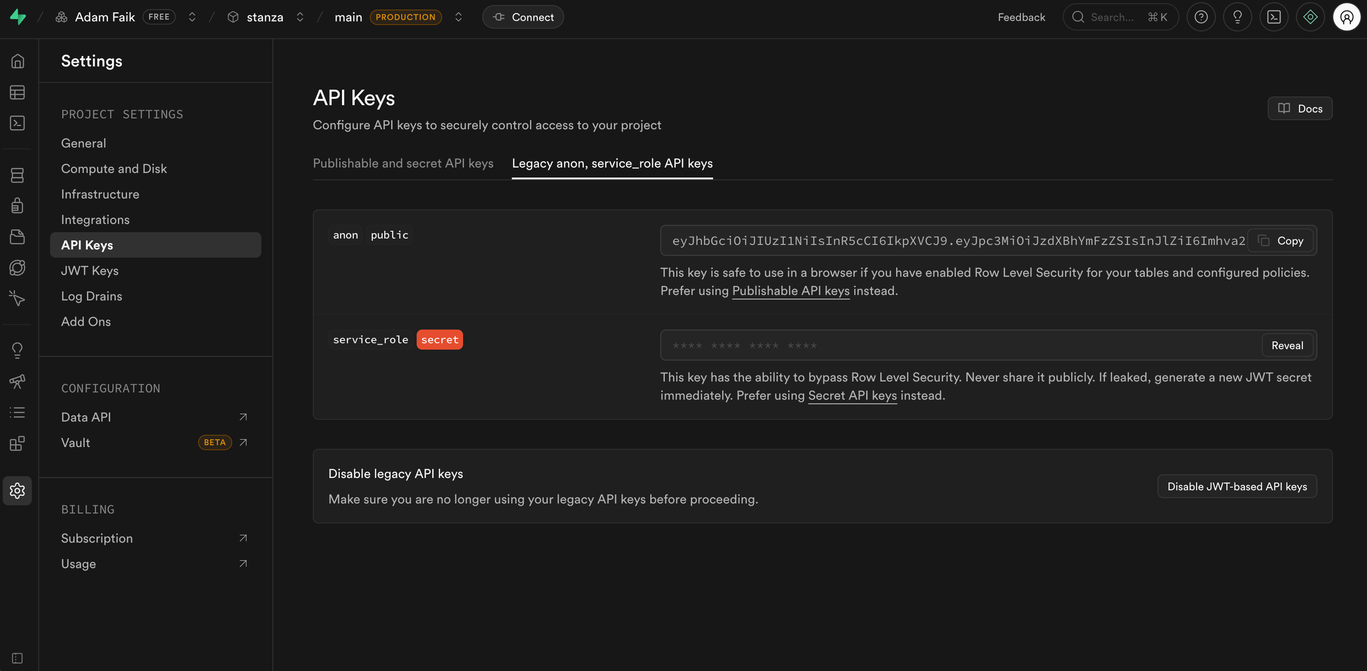
Task: Click the Supabase logo home icon
Action: 17,17
